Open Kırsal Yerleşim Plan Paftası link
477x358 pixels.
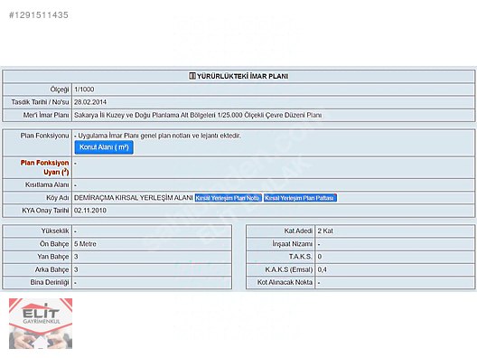300,198
